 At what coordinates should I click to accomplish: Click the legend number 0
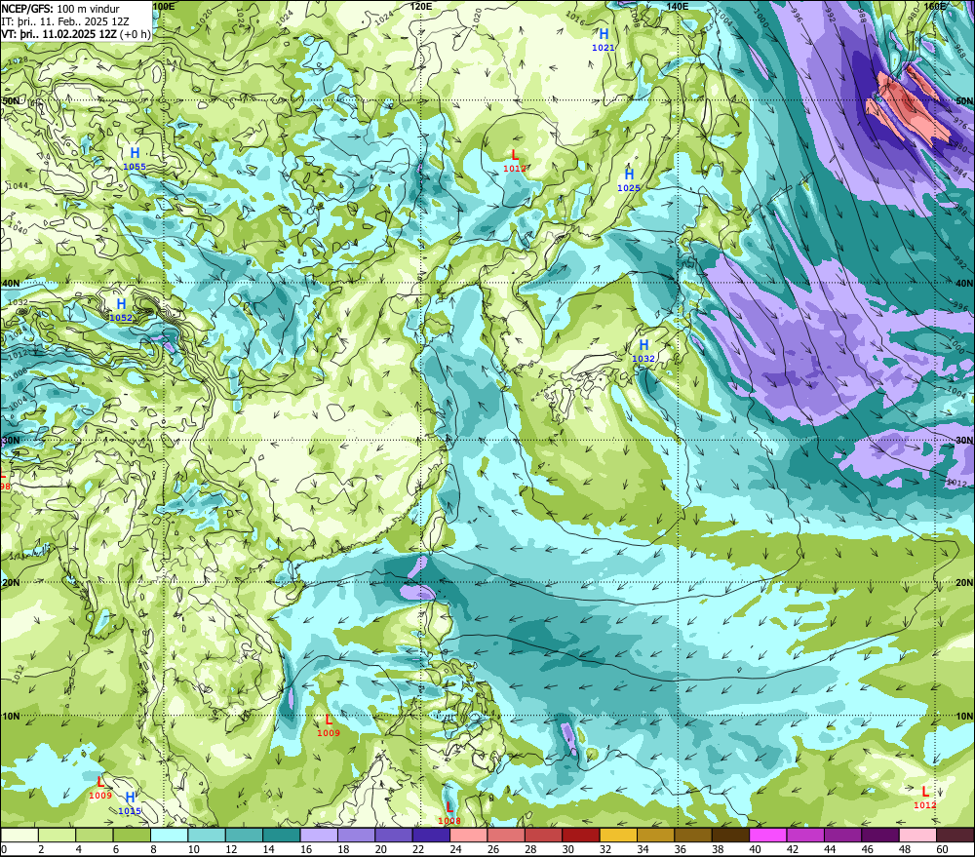tap(4, 849)
